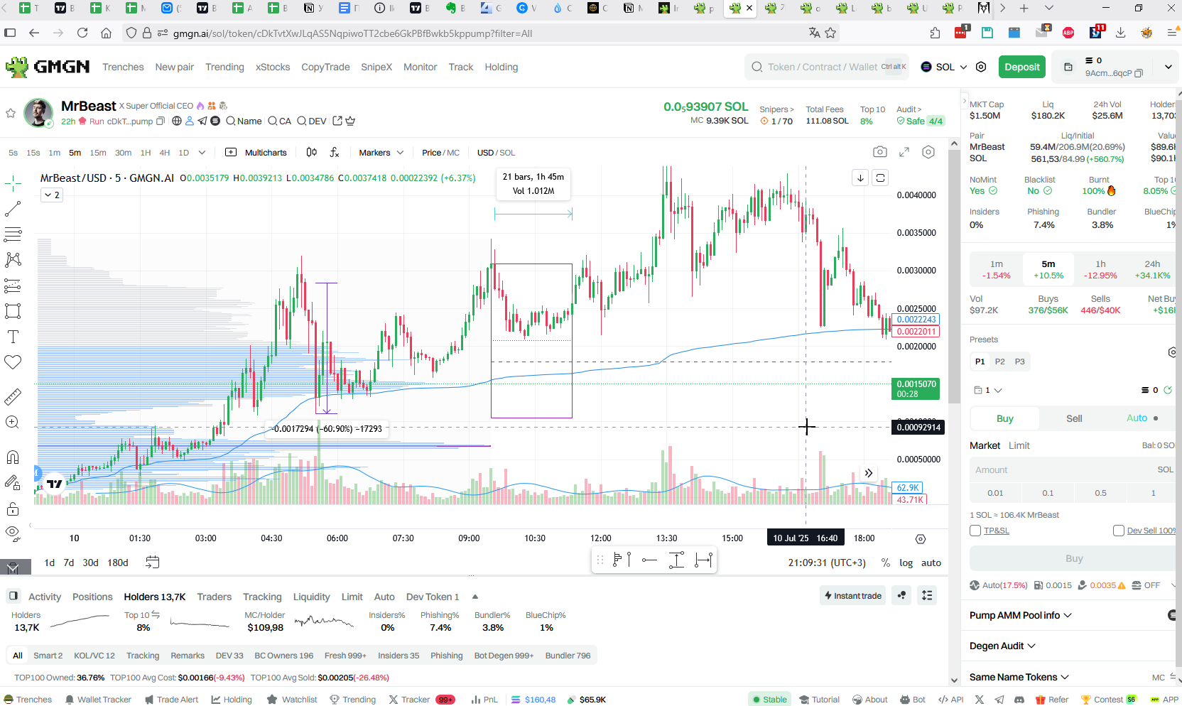The width and height of the screenshot is (1182, 706).
Task: Click the Amount input field
Action: pos(1072,469)
